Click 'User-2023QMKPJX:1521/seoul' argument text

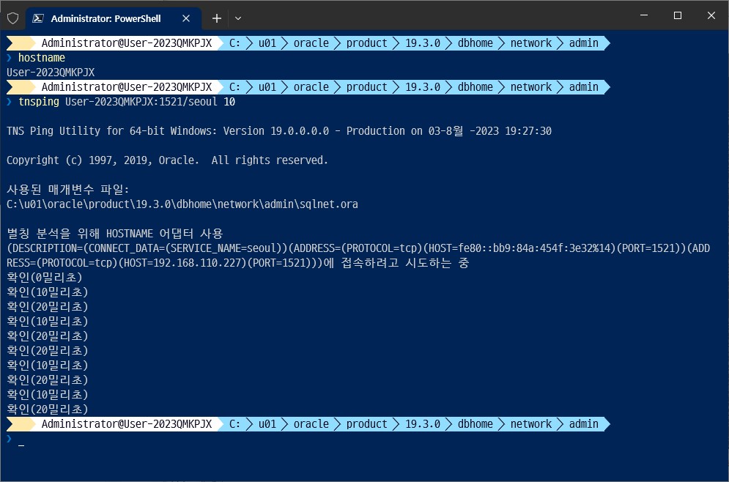[141, 102]
